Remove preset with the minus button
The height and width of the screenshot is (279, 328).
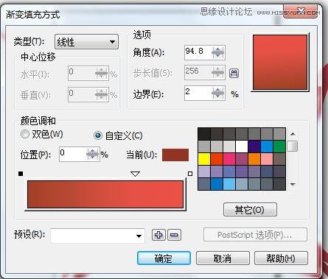[x=174, y=235]
